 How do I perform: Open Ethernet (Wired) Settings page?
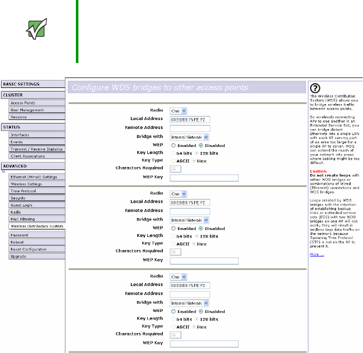tap(37, 177)
